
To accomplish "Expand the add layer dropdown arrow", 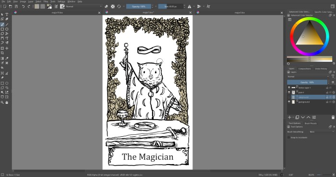I will coord(293,117).
